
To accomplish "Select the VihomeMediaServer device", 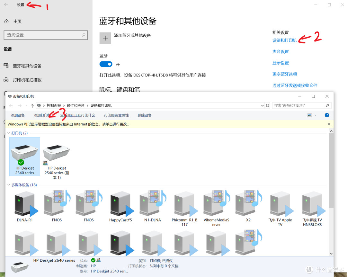I will coord(217,209).
